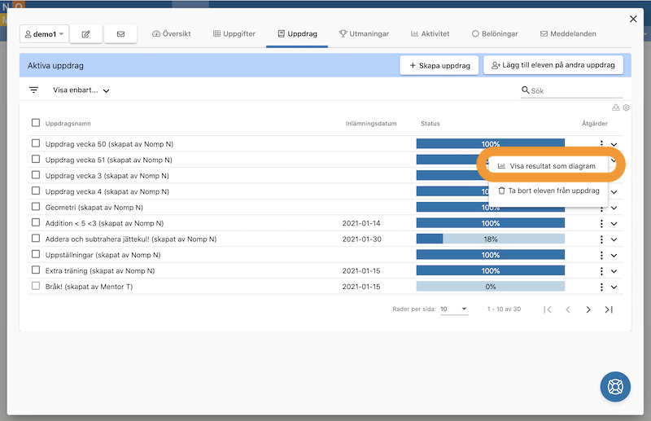This screenshot has width=651, height=421.
Task: Click the 0% progress bar for Bråk!
Action: click(491, 287)
